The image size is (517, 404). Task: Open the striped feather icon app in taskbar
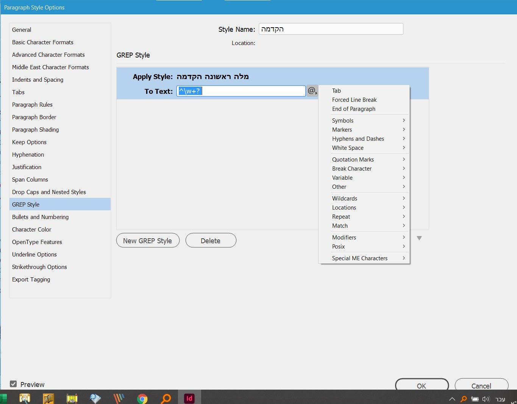[x=119, y=398]
